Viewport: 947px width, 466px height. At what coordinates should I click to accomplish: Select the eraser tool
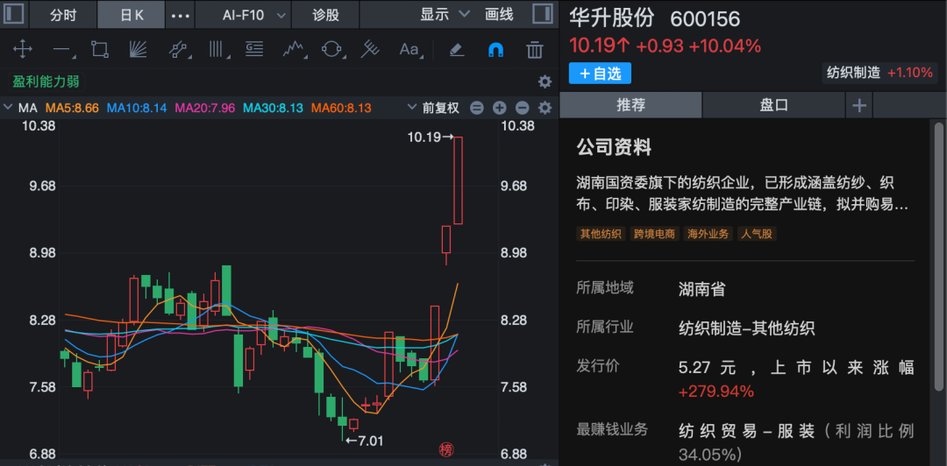point(456,49)
